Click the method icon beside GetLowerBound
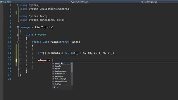 point(53,81)
